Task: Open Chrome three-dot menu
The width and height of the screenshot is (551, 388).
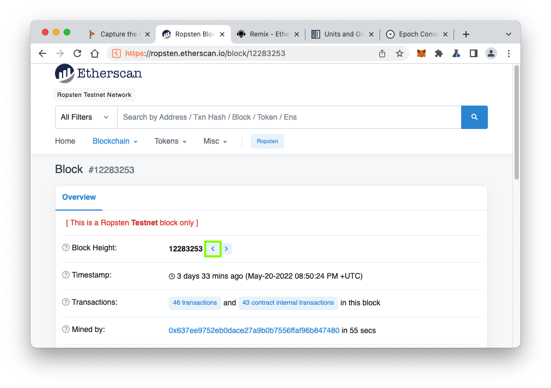Action: 509,53
